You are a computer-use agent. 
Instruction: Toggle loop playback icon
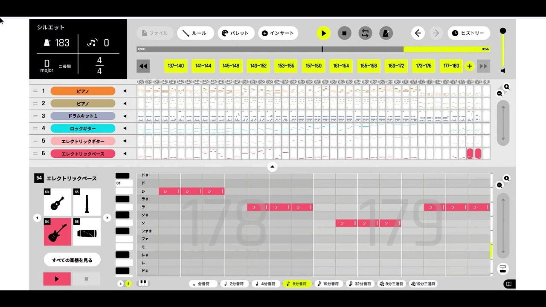tap(365, 33)
